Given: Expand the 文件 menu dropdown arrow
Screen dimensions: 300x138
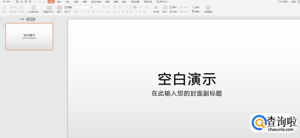Looking at the screenshot, I should click(x=12, y=2).
